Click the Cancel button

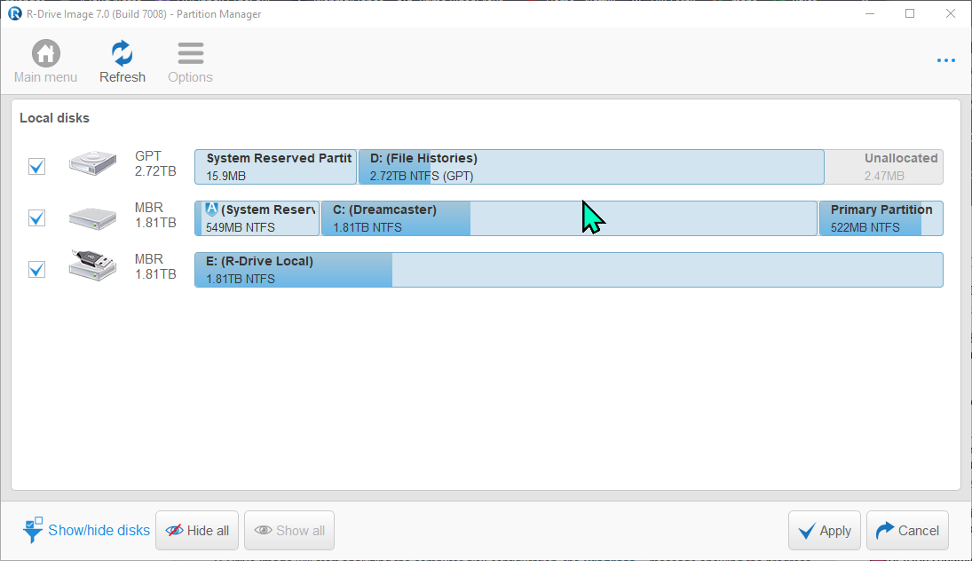point(907,531)
